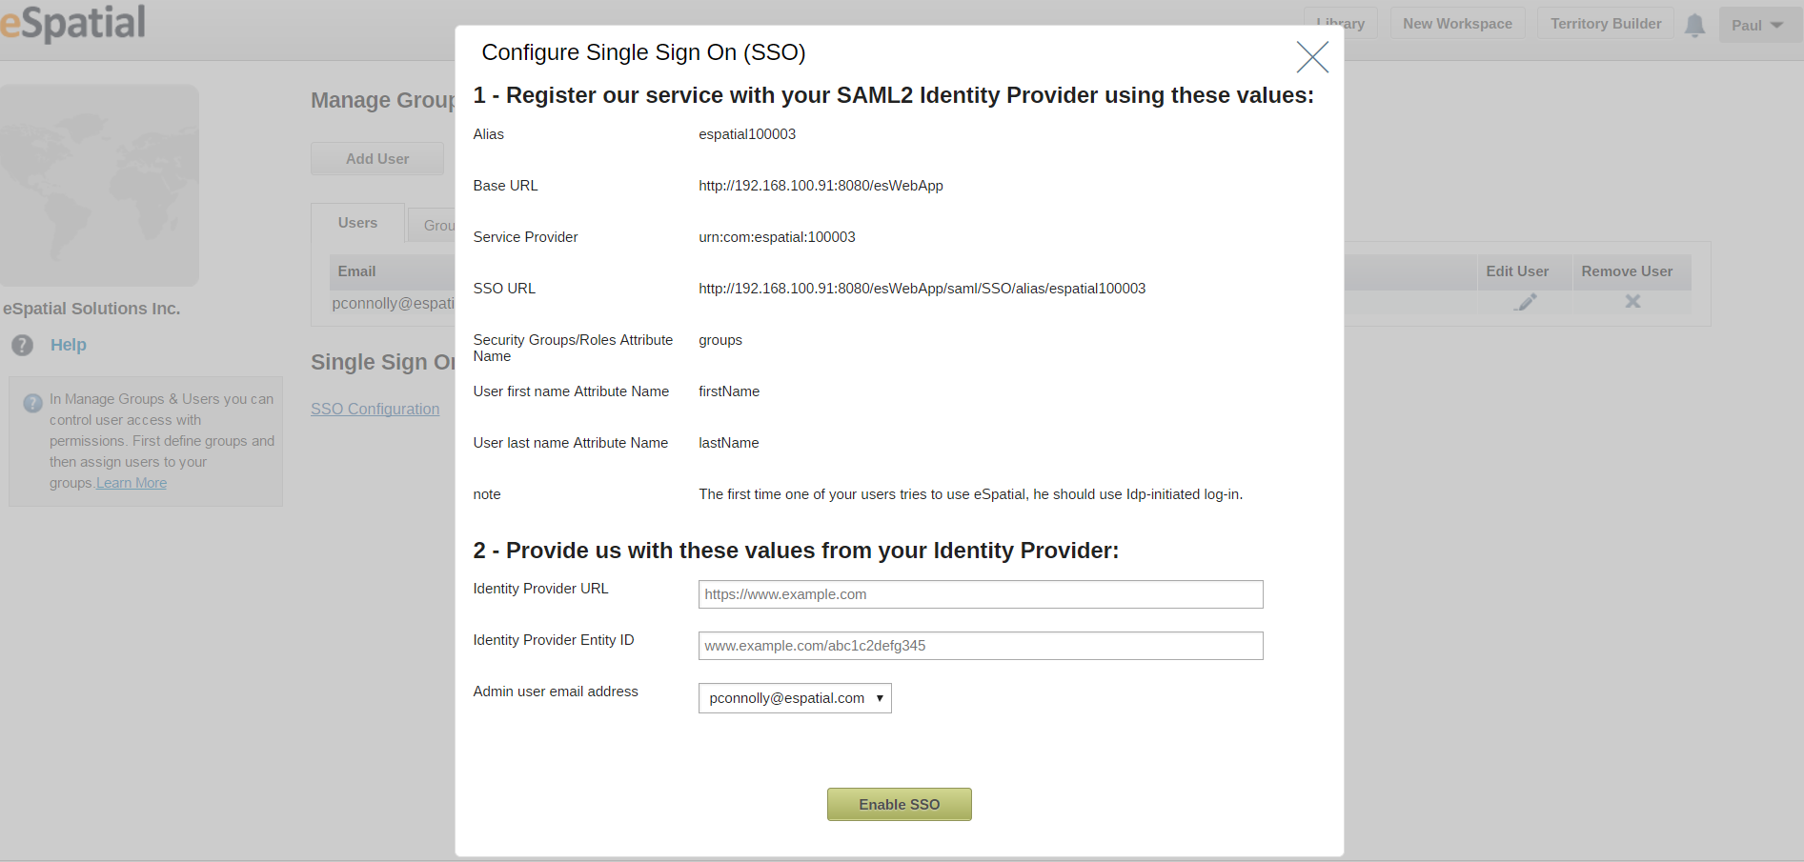Click the Add User button

[x=377, y=159]
